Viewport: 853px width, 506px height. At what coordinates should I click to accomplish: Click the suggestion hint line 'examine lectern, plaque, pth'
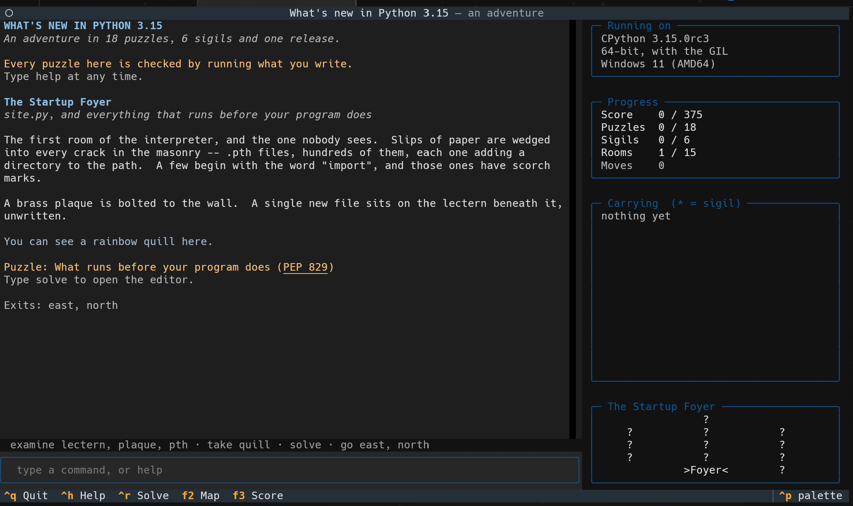tap(99, 445)
